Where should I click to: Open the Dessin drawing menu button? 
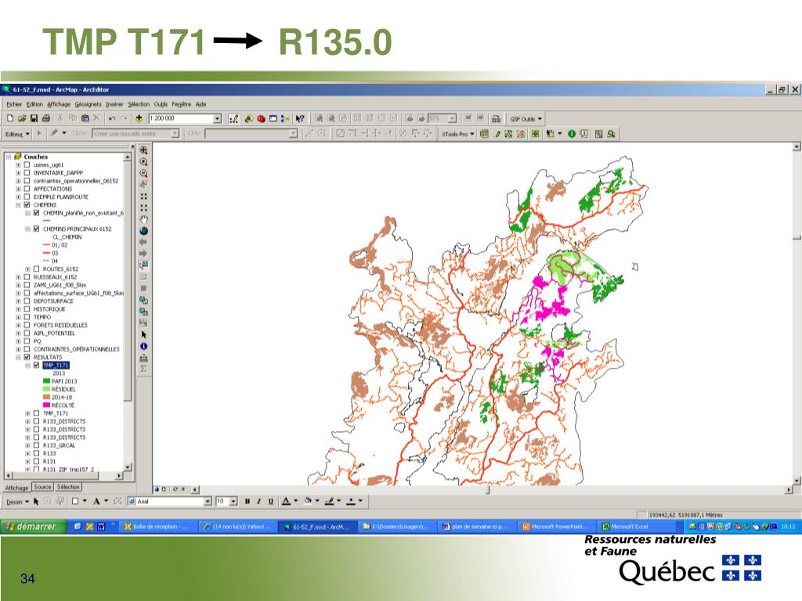tap(17, 502)
